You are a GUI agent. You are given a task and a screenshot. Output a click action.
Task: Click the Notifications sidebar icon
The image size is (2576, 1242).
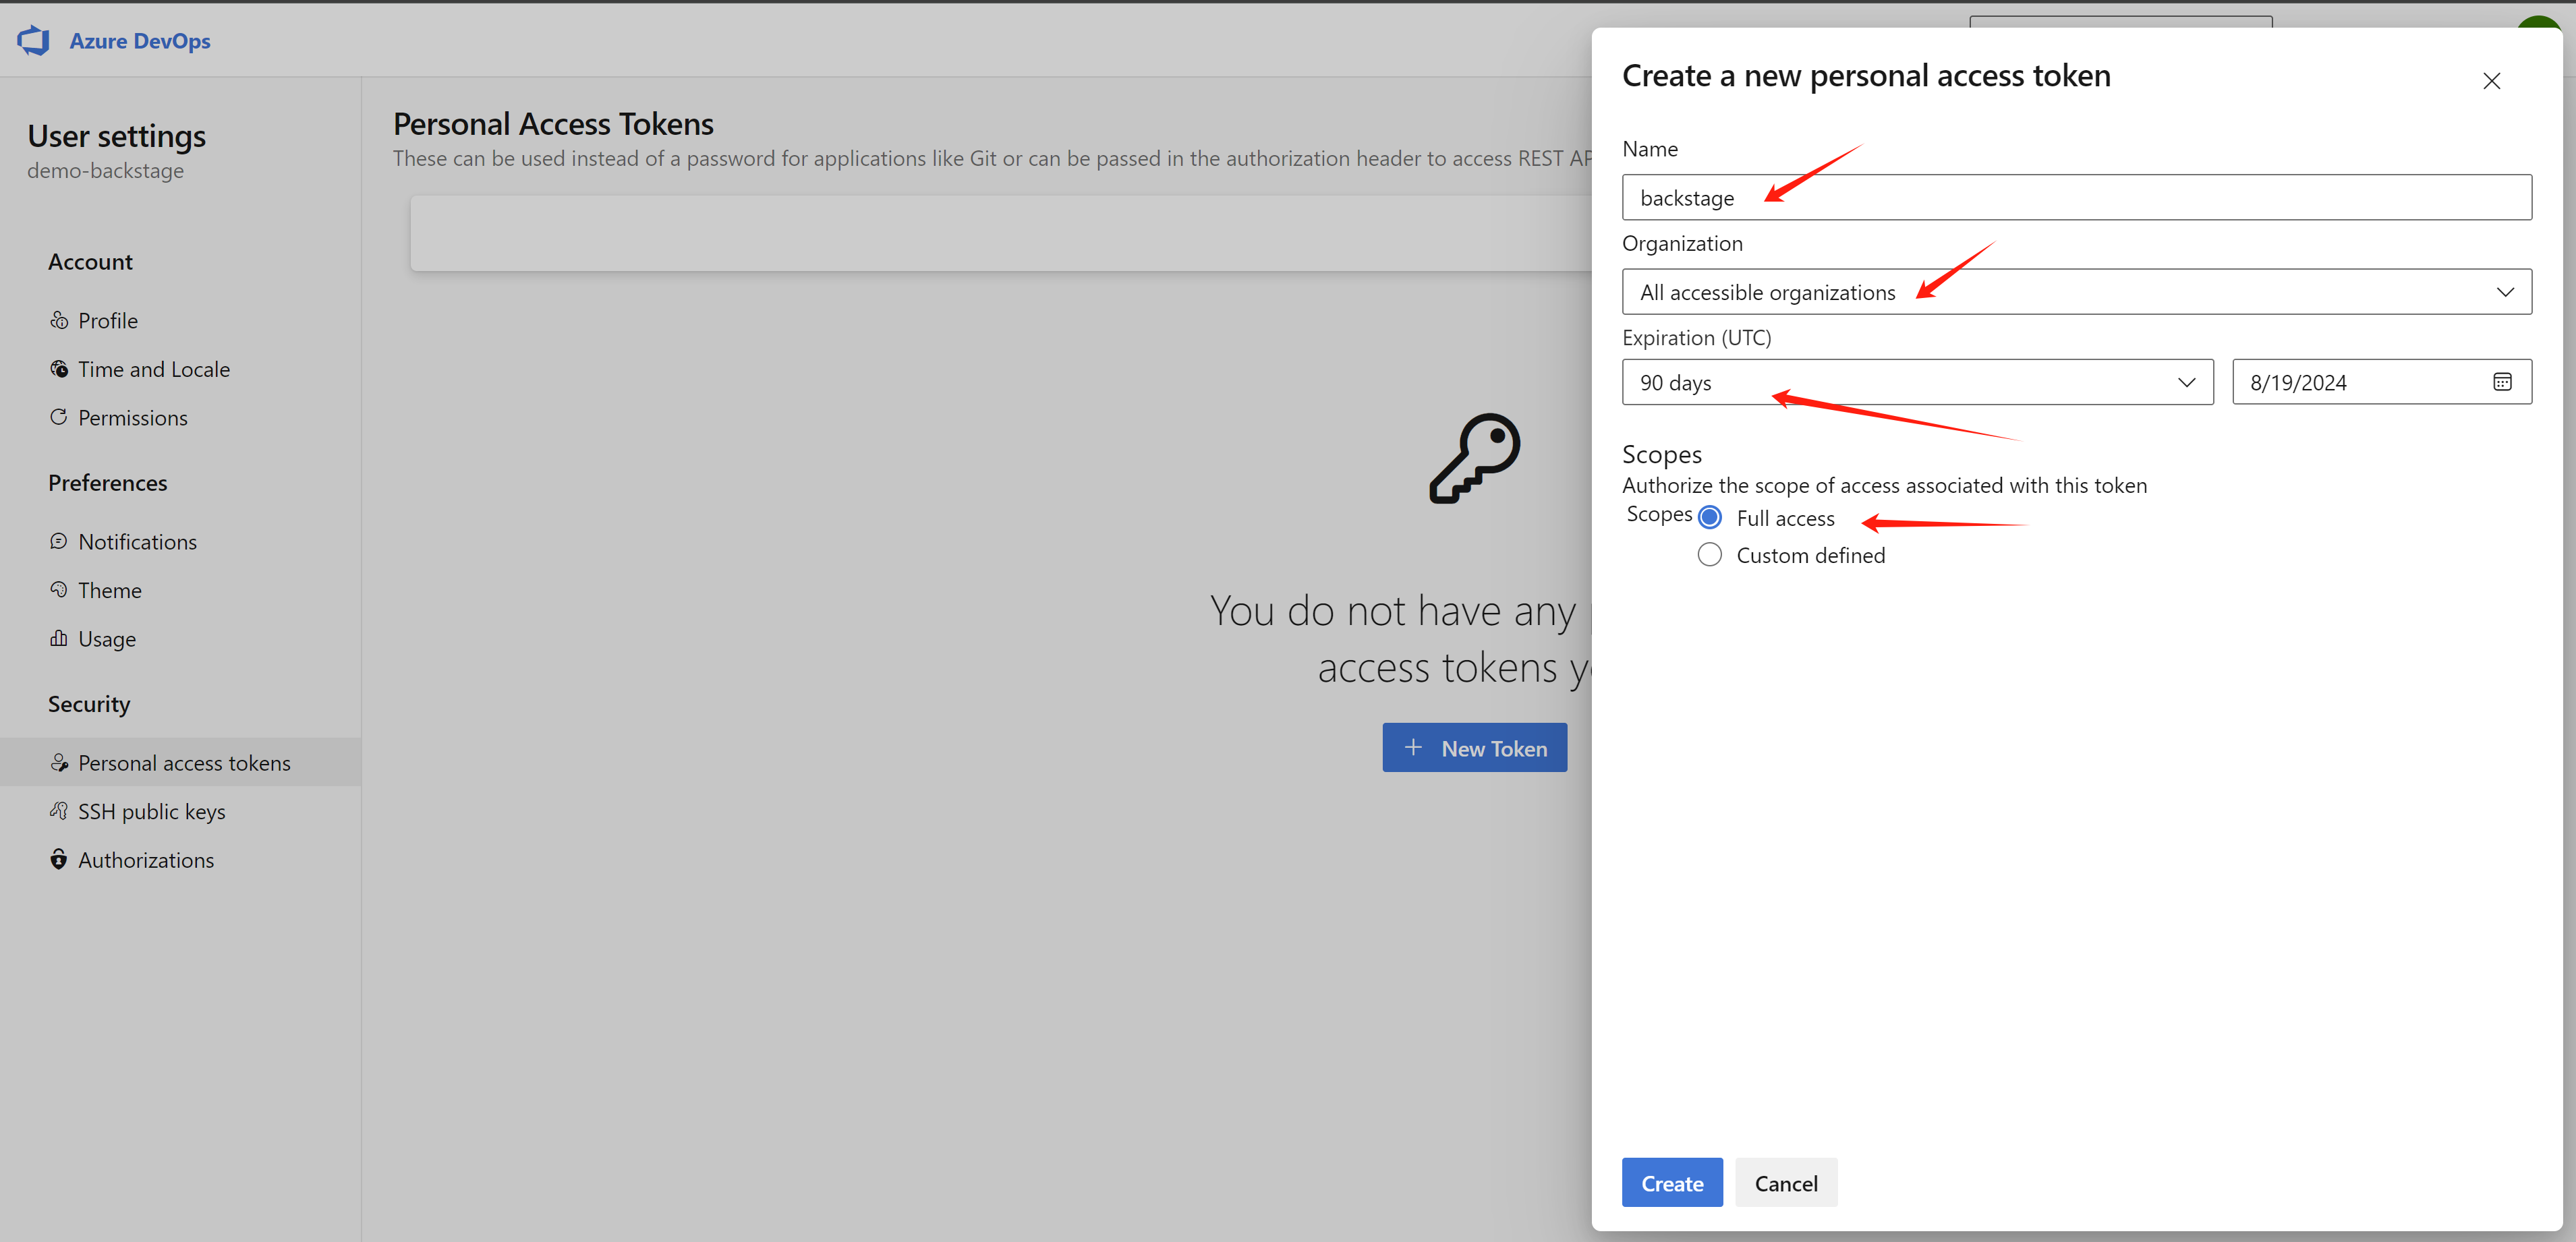(59, 541)
